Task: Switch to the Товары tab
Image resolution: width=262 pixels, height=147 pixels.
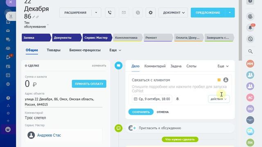Action: [x=54, y=50]
